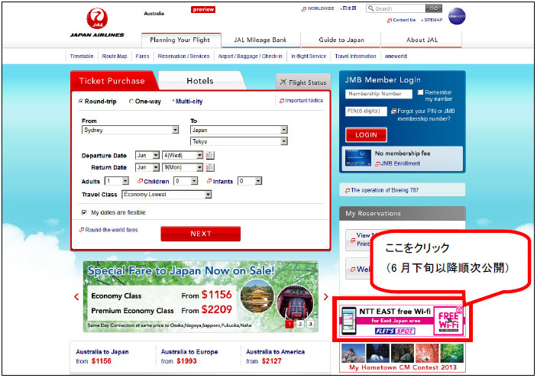The image size is (537, 378).
Task: Open the Return day dropdown 9(Mon)
Action: tap(183, 167)
